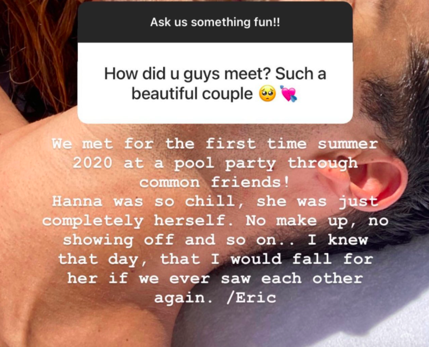This screenshot has height=347, width=429.
Task: Tap the pleading face emoji
Action: pyautogui.click(x=267, y=94)
